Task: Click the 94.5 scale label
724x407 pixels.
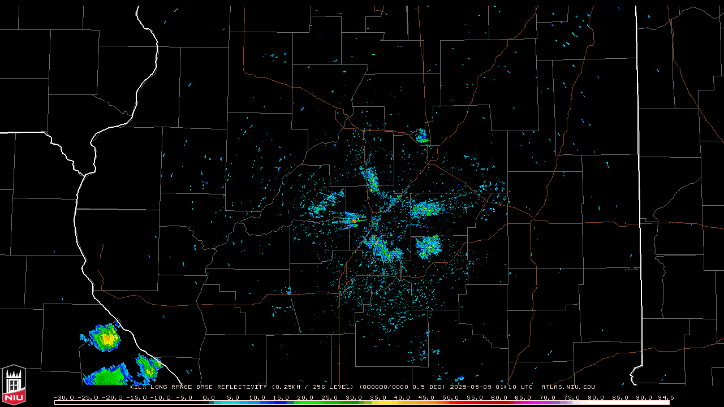Action: tap(665, 398)
